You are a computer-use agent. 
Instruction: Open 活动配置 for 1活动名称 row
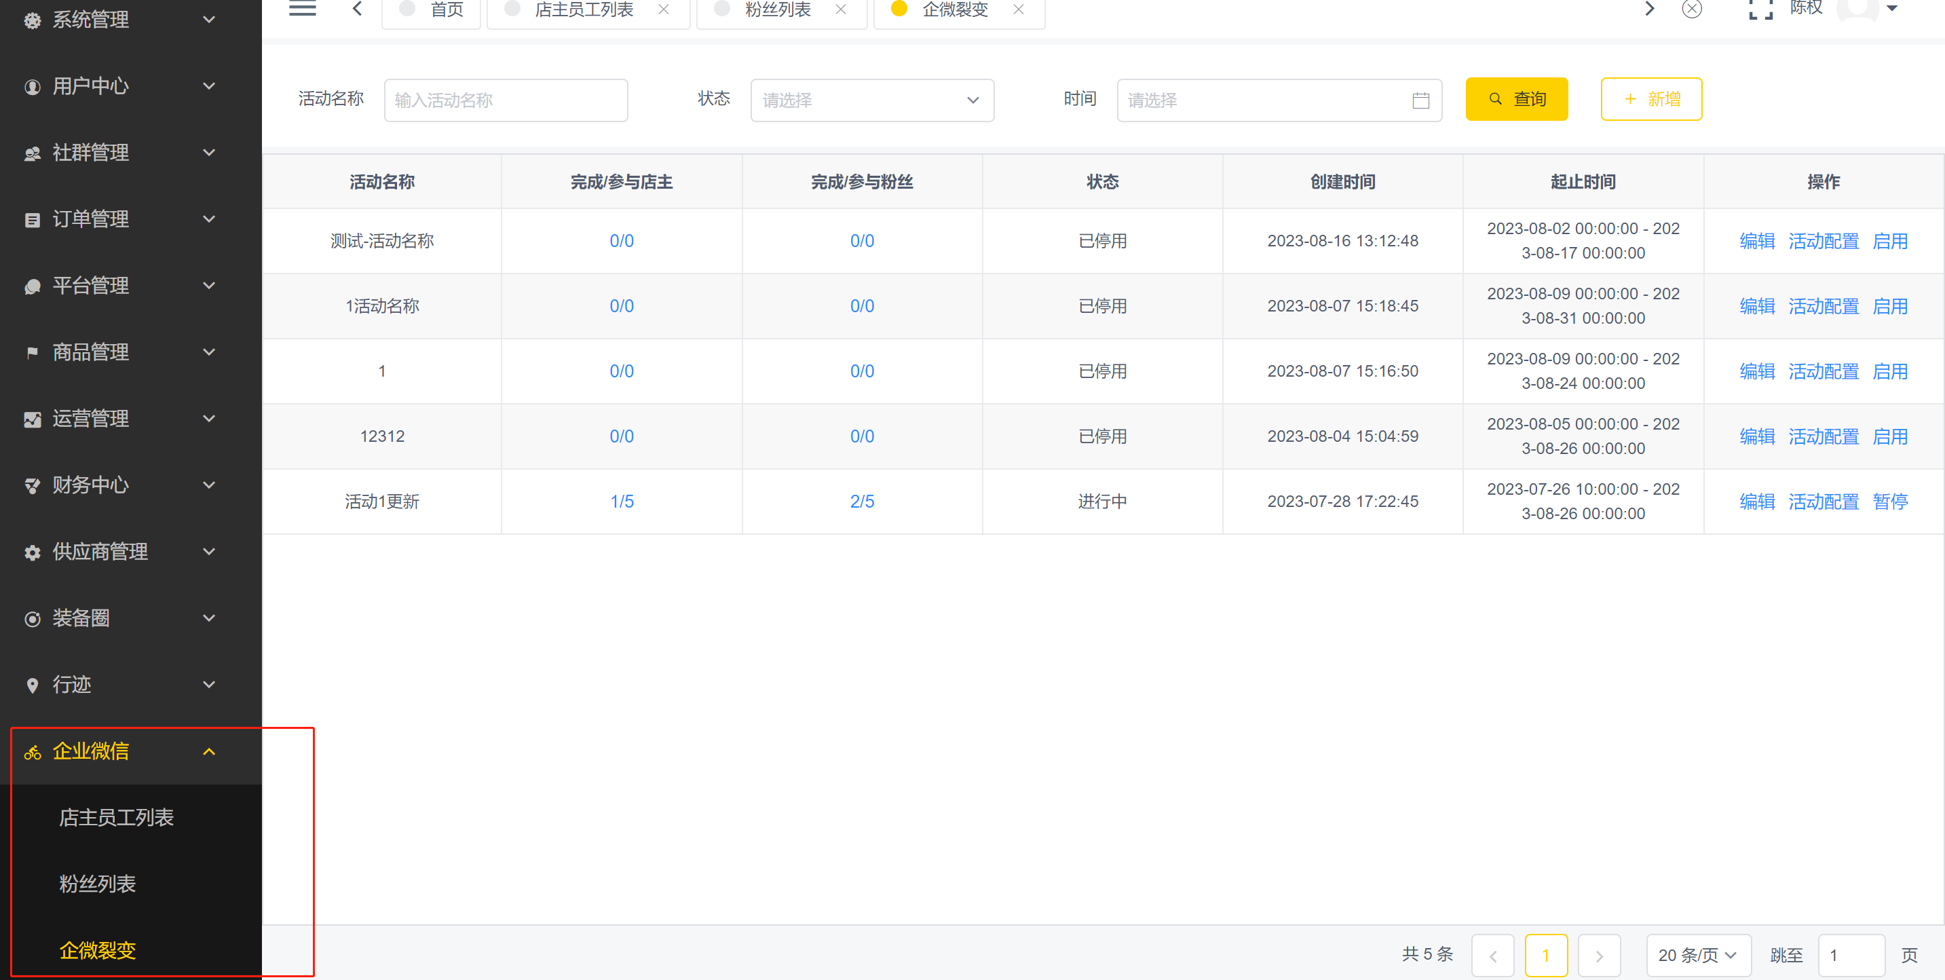click(x=1823, y=307)
